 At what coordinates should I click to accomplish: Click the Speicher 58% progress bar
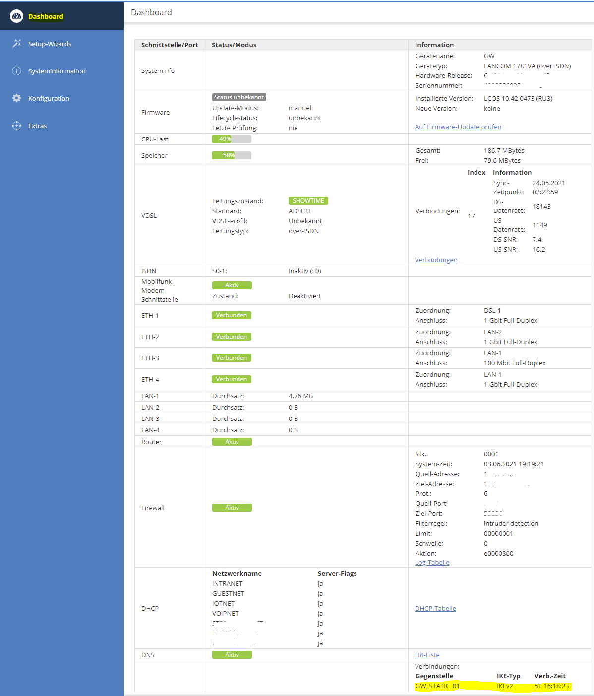coord(232,155)
